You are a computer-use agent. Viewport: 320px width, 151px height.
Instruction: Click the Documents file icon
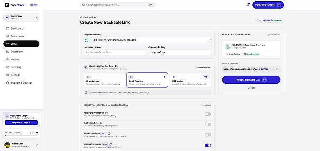7,36
